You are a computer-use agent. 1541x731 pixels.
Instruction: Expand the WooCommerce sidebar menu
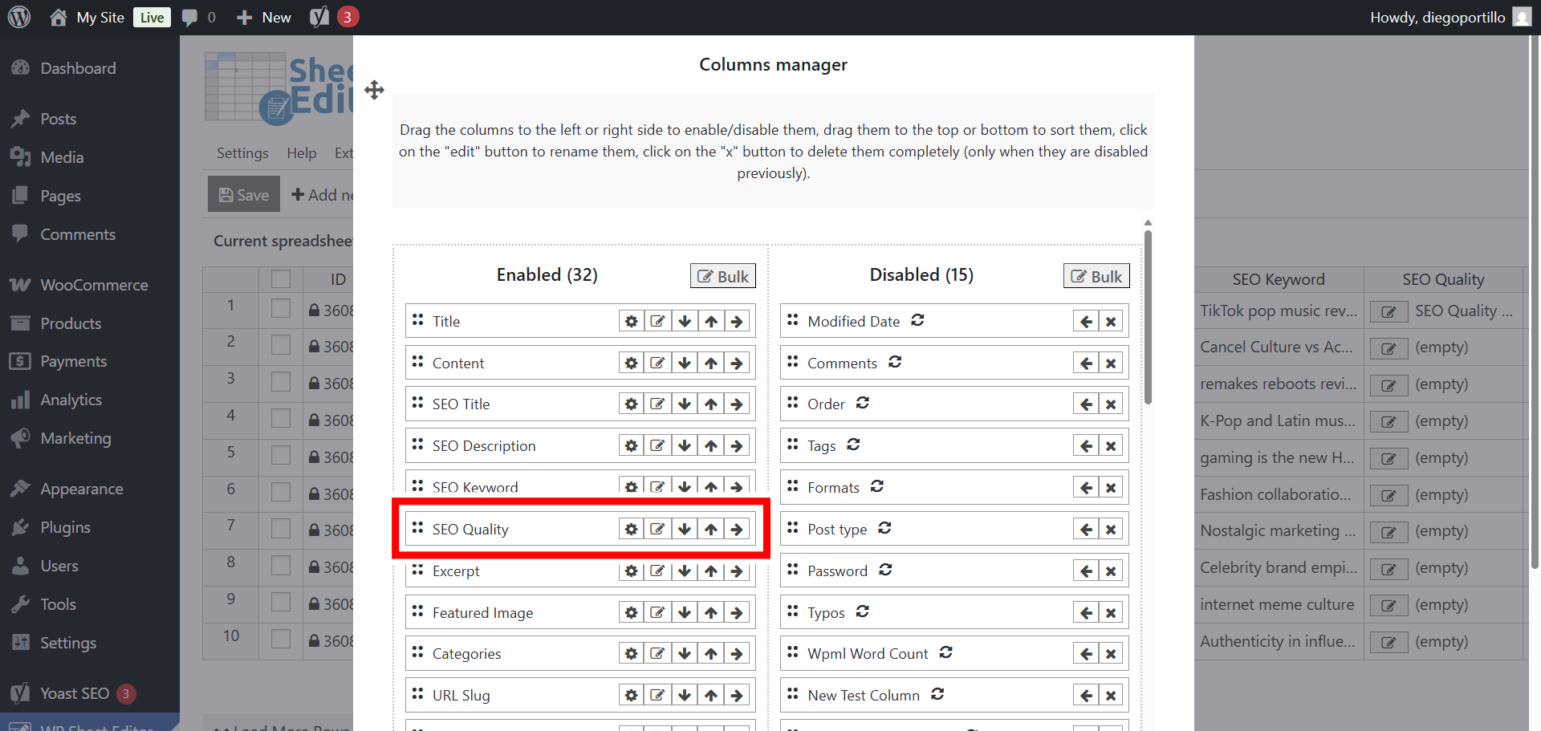pyautogui.click(x=93, y=285)
